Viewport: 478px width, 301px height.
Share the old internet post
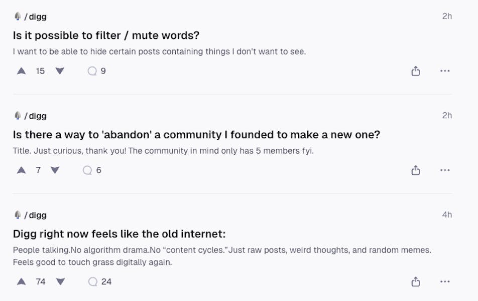[x=416, y=282]
